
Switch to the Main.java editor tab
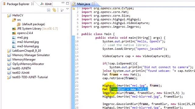point(83,4)
